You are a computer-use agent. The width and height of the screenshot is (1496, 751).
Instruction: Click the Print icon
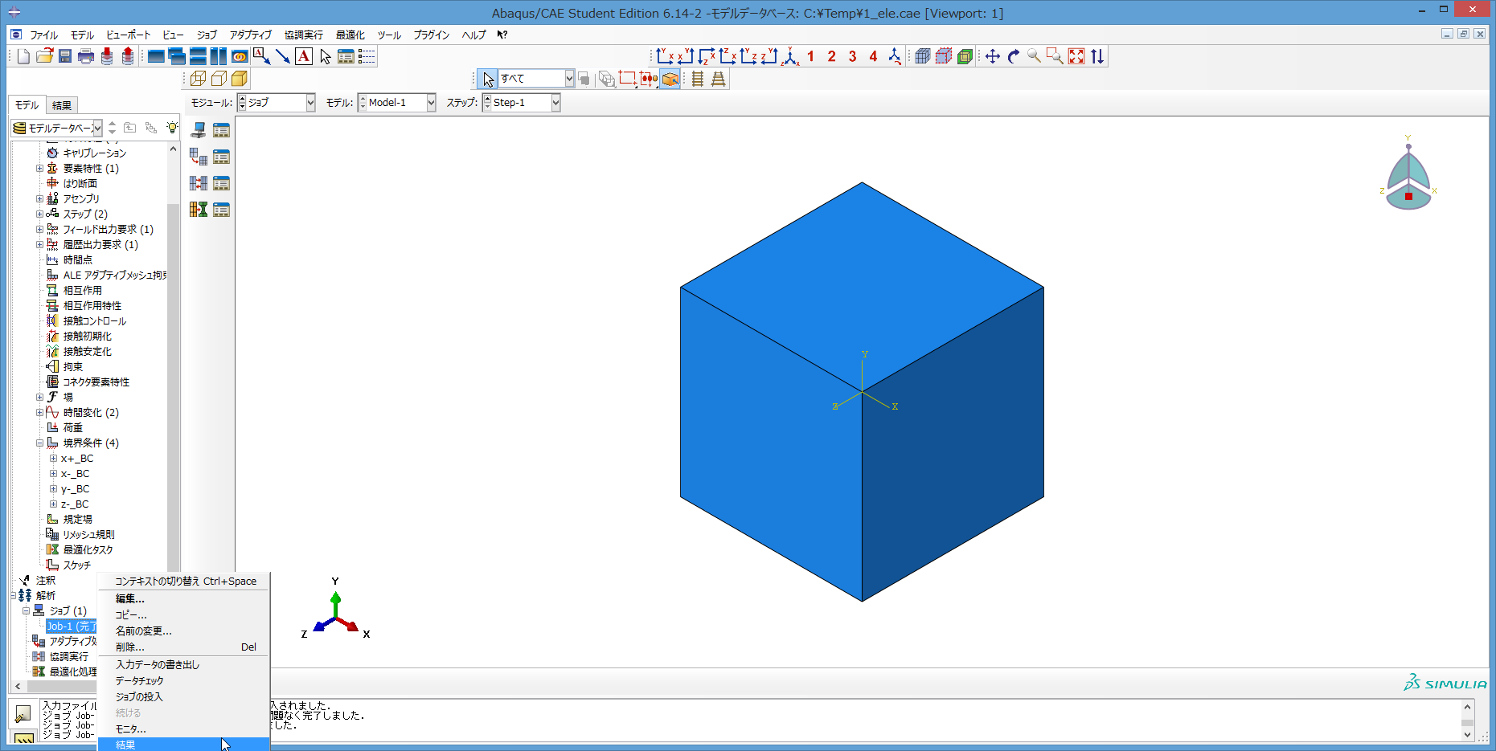pos(86,56)
